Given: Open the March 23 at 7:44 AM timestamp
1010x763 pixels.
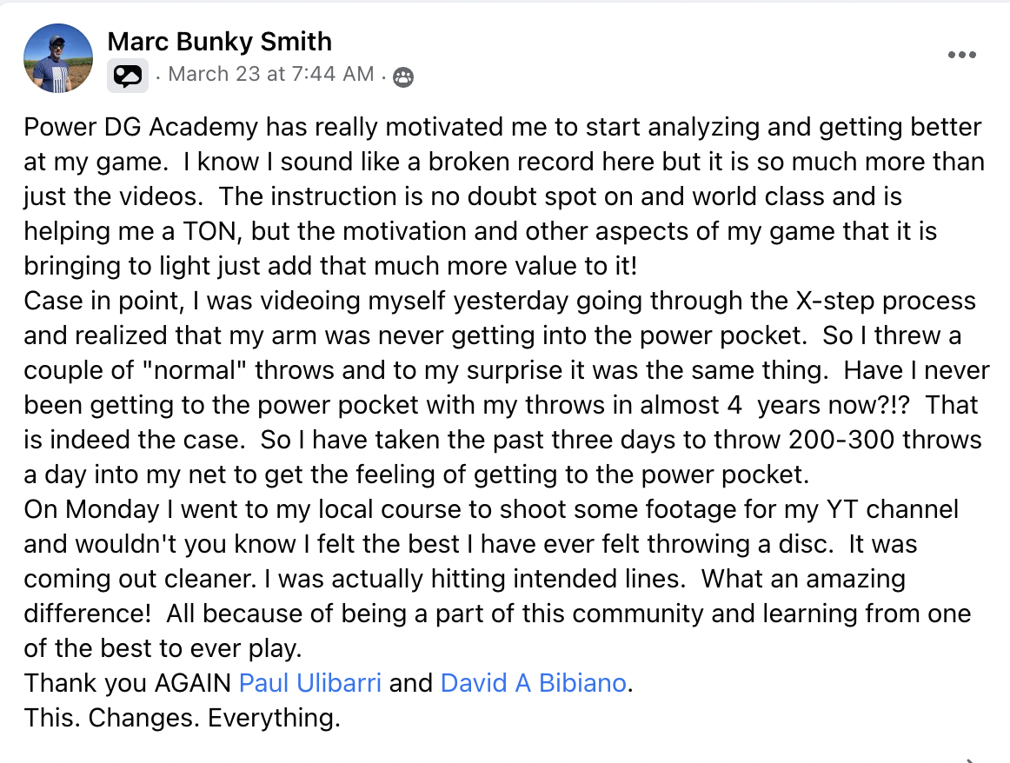Looking at the screenshot, I should (x=271, y=75).
